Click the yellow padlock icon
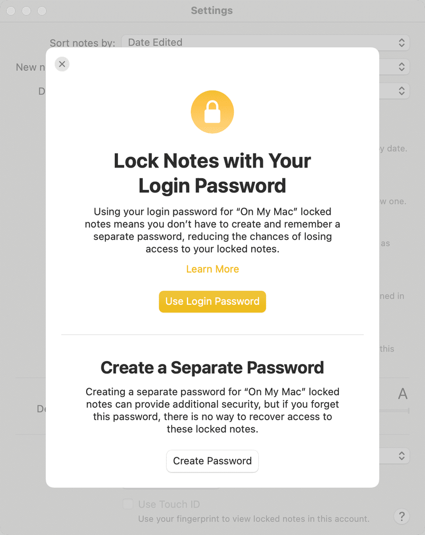 click(212, 112)
